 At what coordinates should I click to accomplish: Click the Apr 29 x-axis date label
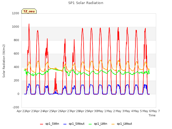(x=84, y=111)
